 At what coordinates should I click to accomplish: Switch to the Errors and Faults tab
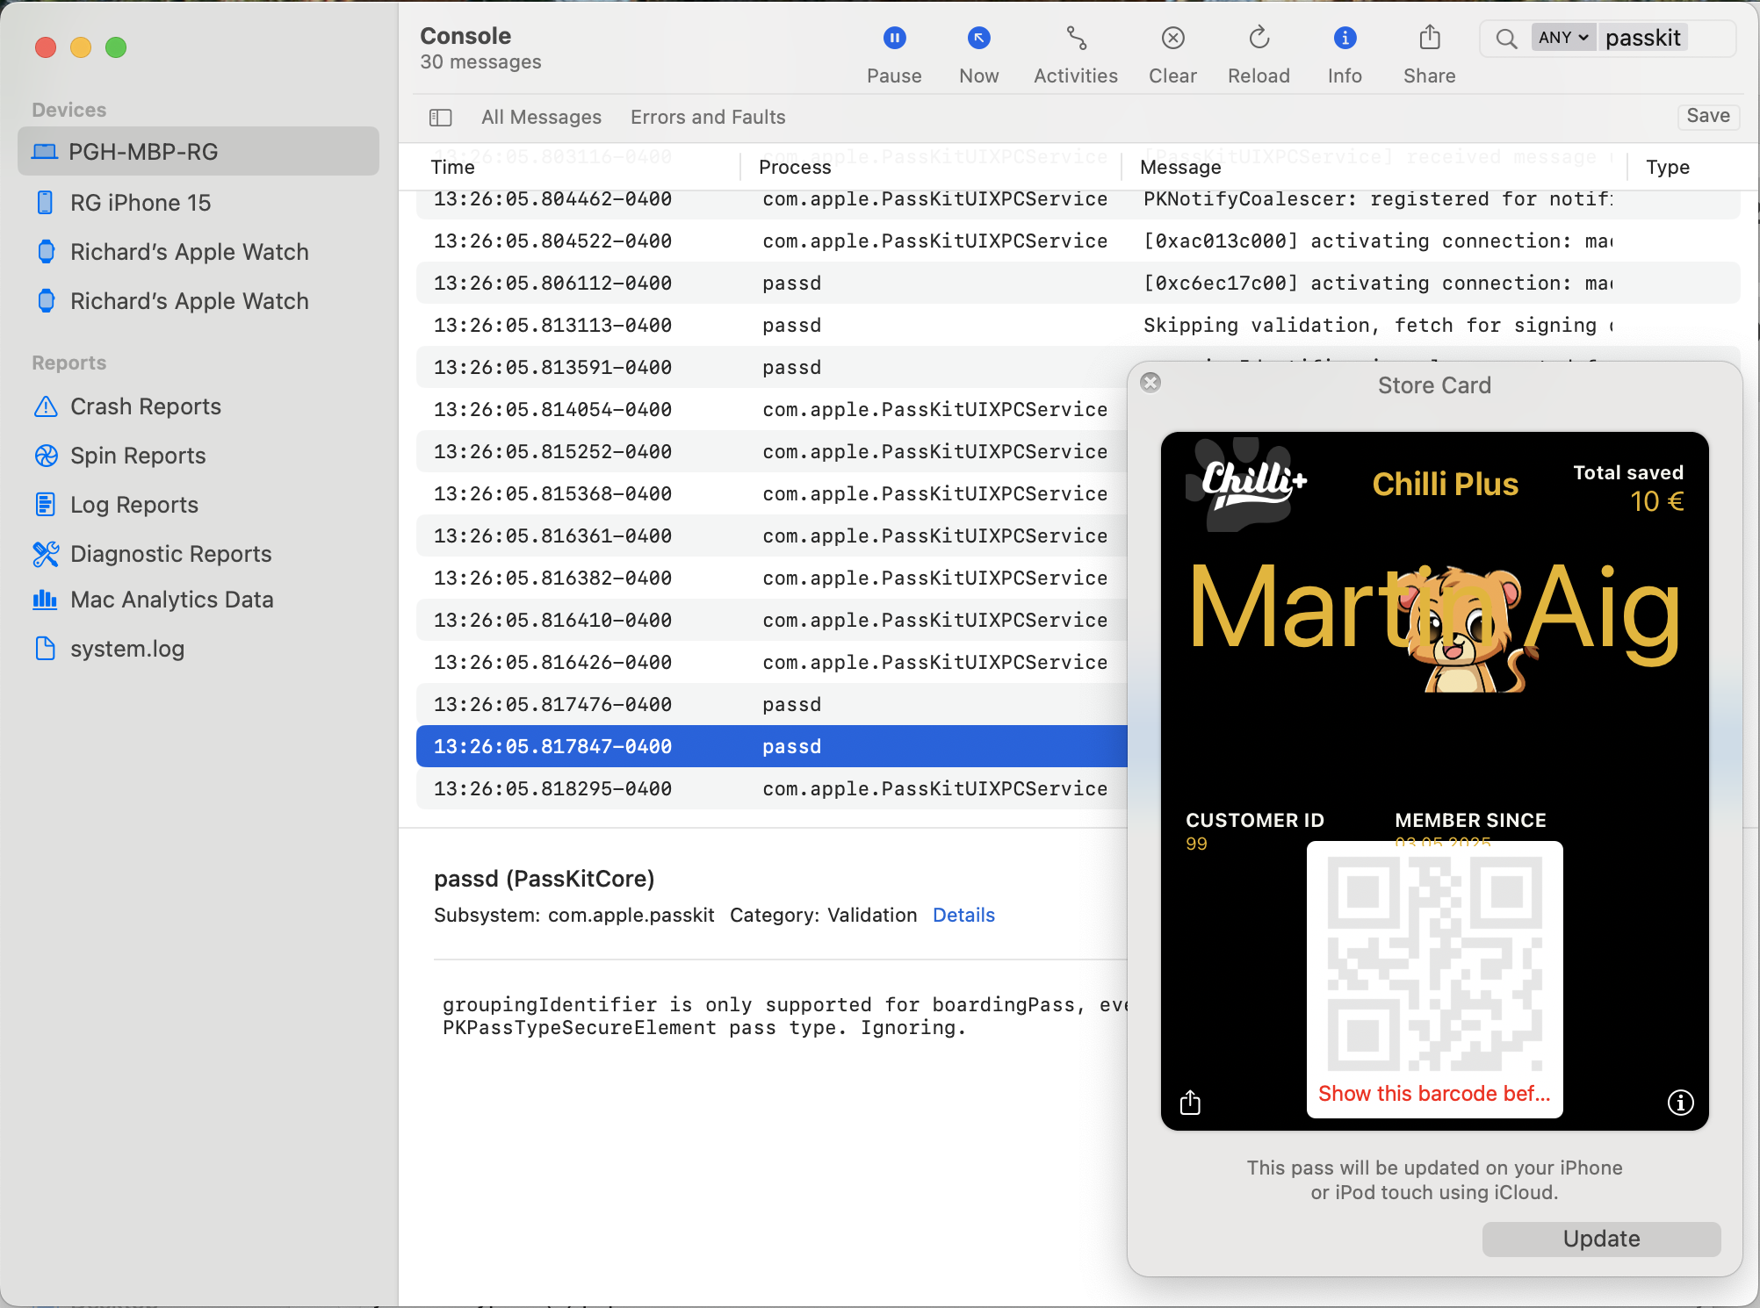click(708, 117)
